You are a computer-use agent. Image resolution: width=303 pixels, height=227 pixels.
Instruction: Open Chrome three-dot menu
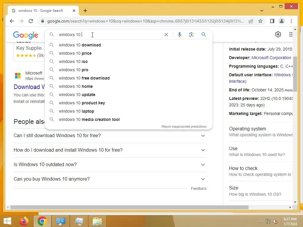(291, 21)
